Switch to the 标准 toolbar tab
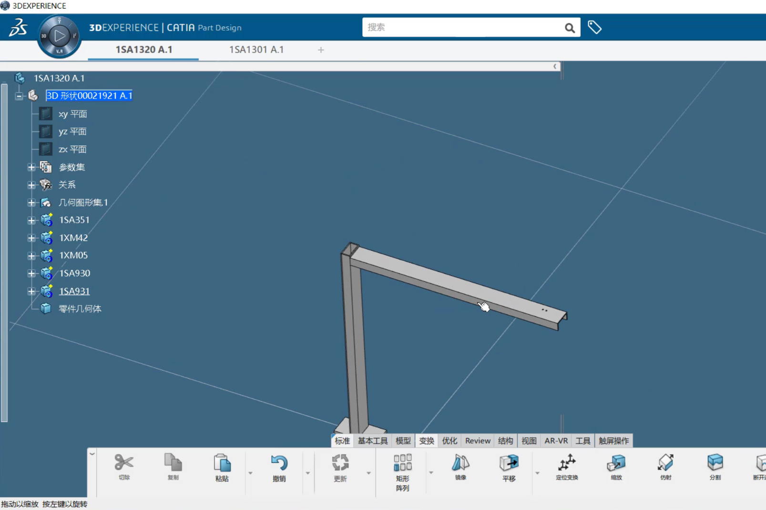766x510 pixels. tap(342, 440)
